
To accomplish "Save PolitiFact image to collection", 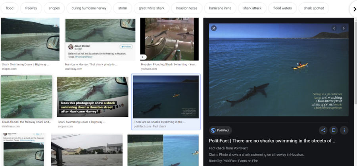I will click(334, 130).
